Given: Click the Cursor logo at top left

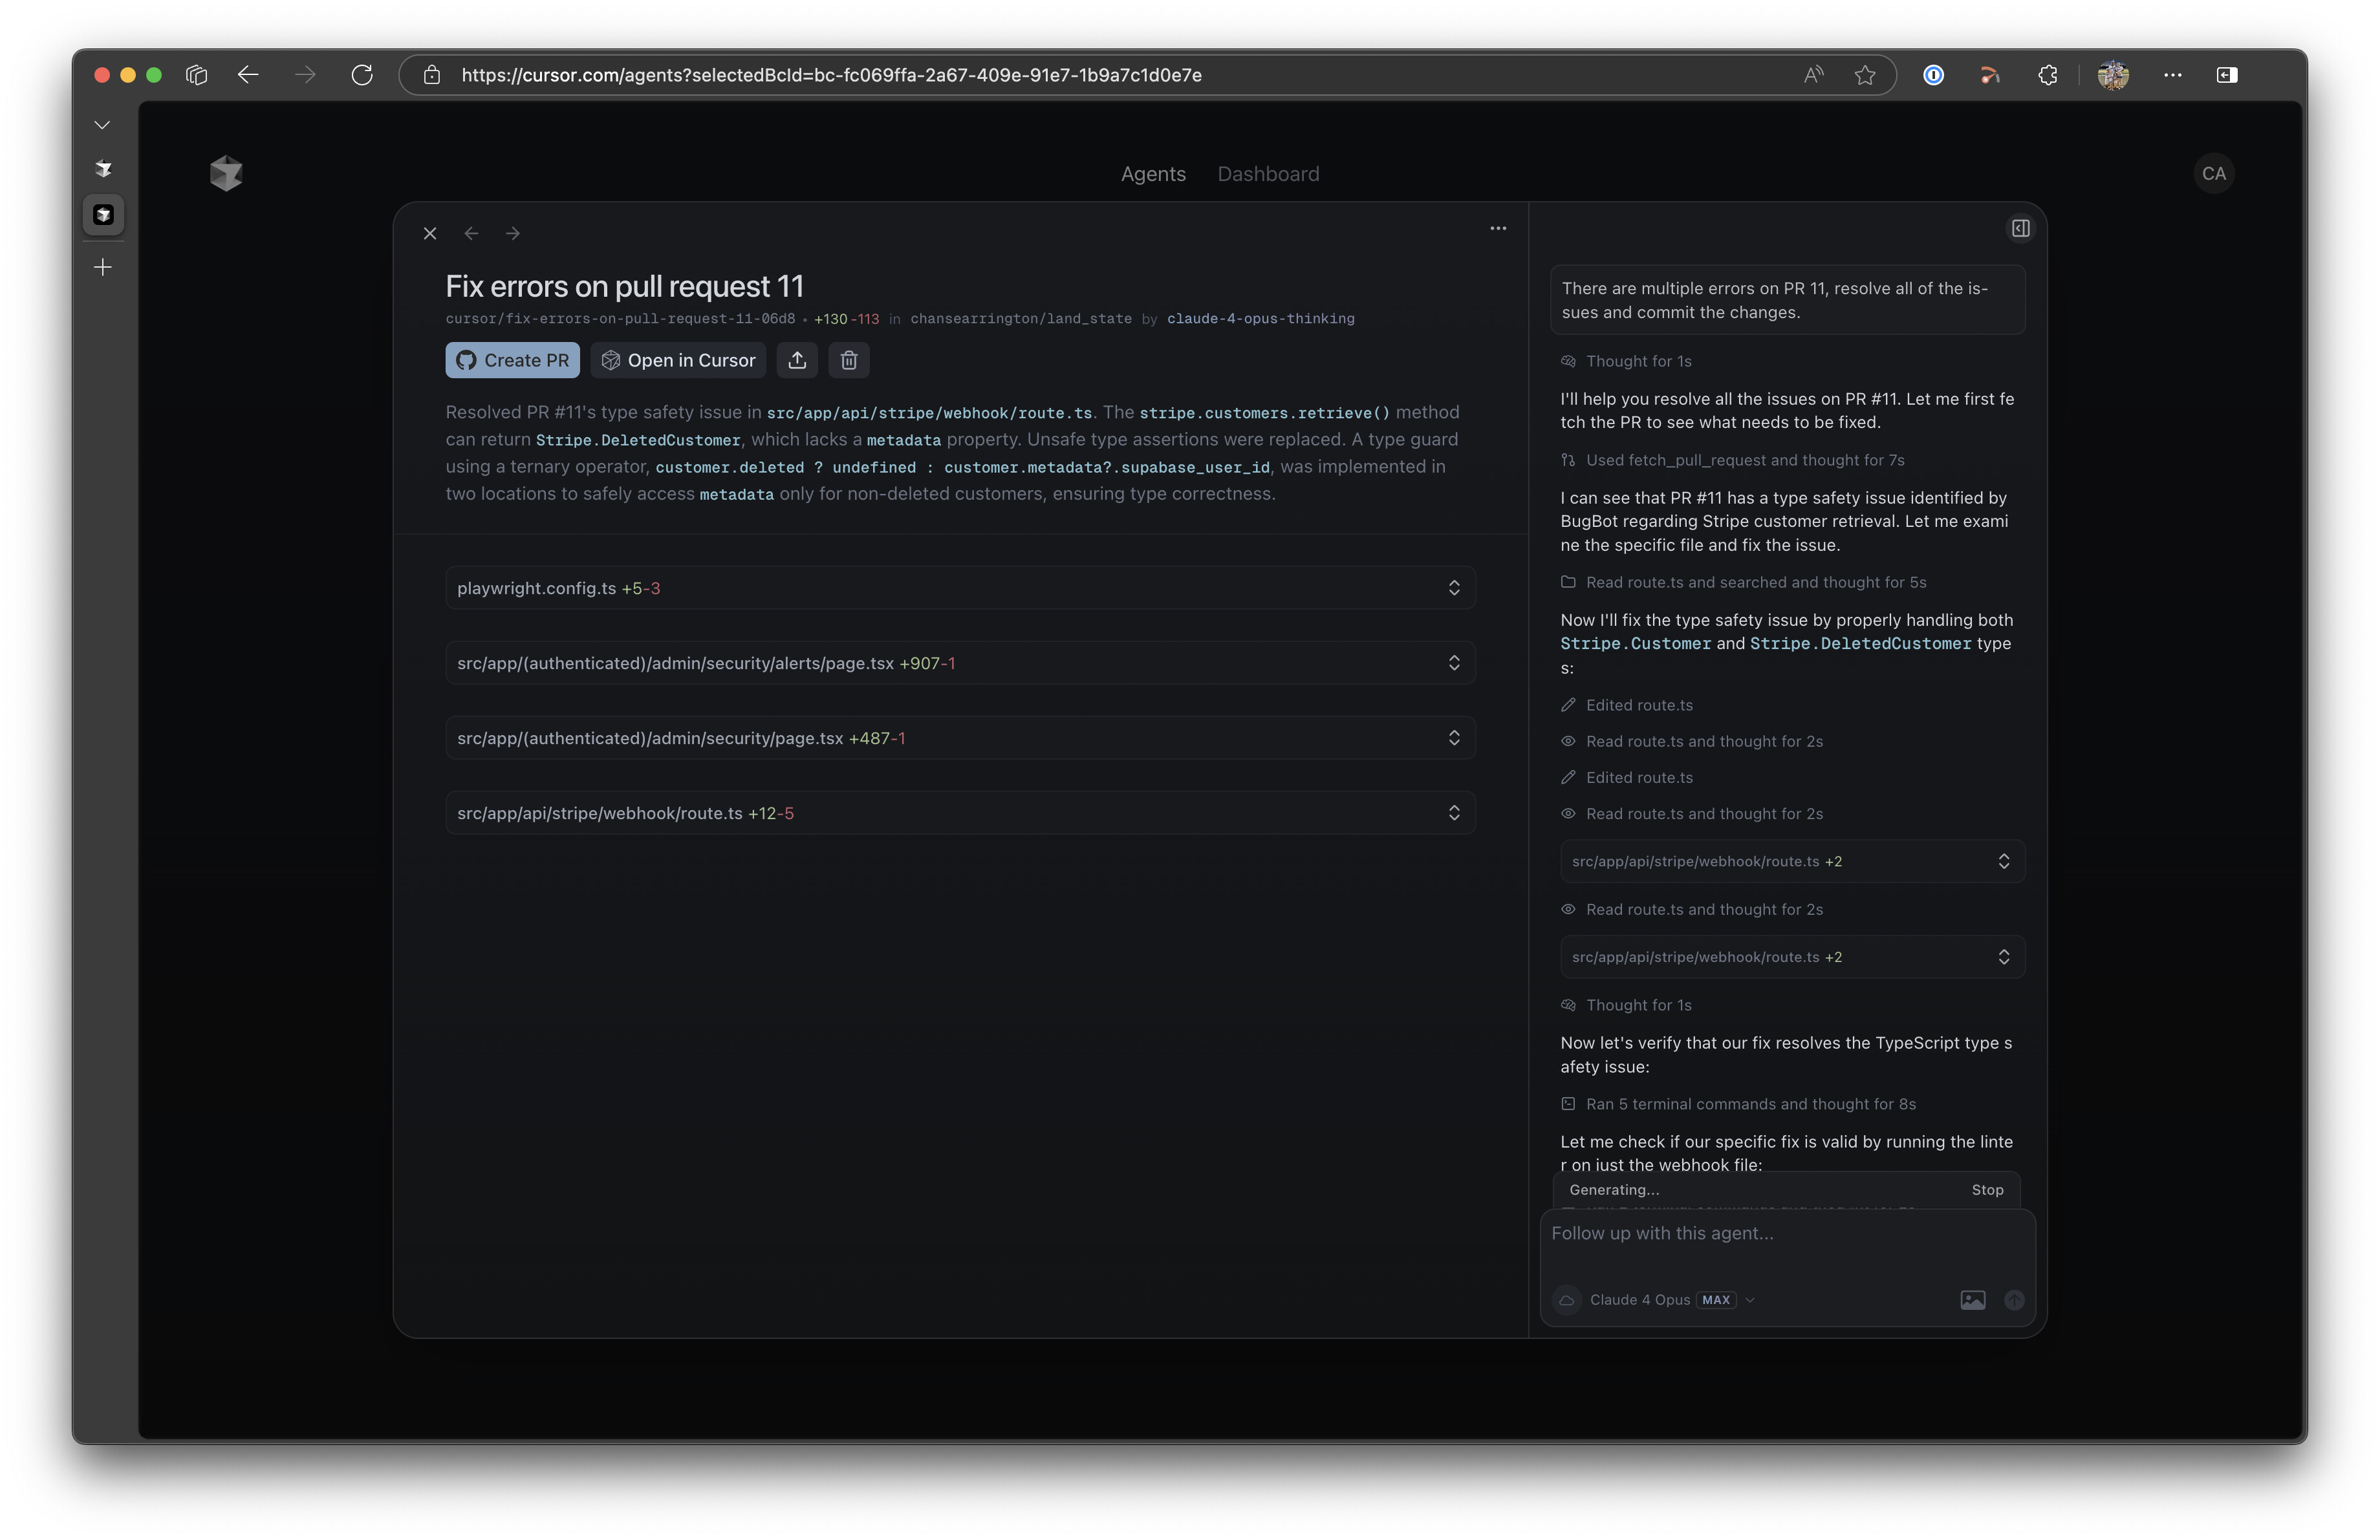Looking at the screenshot, I should pyautogui.click(x=226, y=173).
